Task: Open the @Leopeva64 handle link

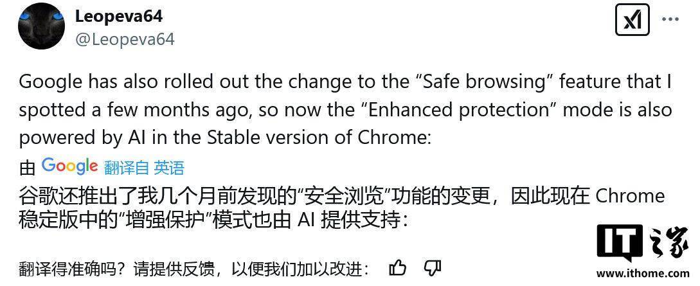Action: pyautogui.click(x=125, y=39)
